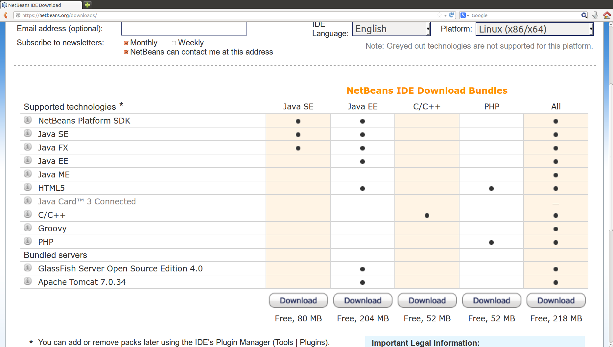Screen dimensions: 613x347
Task: Click the 'Free, 218 MB' size text
Action: tap(556, 318)
